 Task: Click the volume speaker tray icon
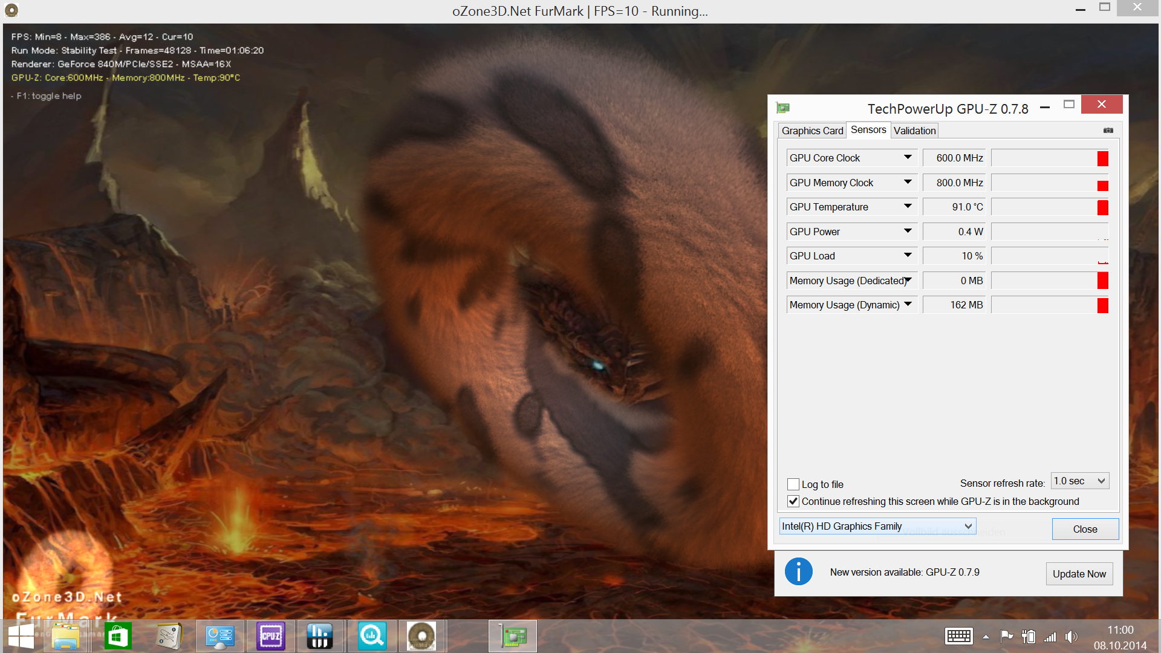click(x=1071, y=637)
